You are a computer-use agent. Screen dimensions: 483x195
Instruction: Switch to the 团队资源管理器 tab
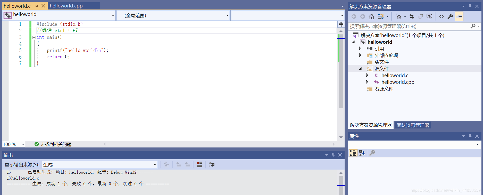413,125
